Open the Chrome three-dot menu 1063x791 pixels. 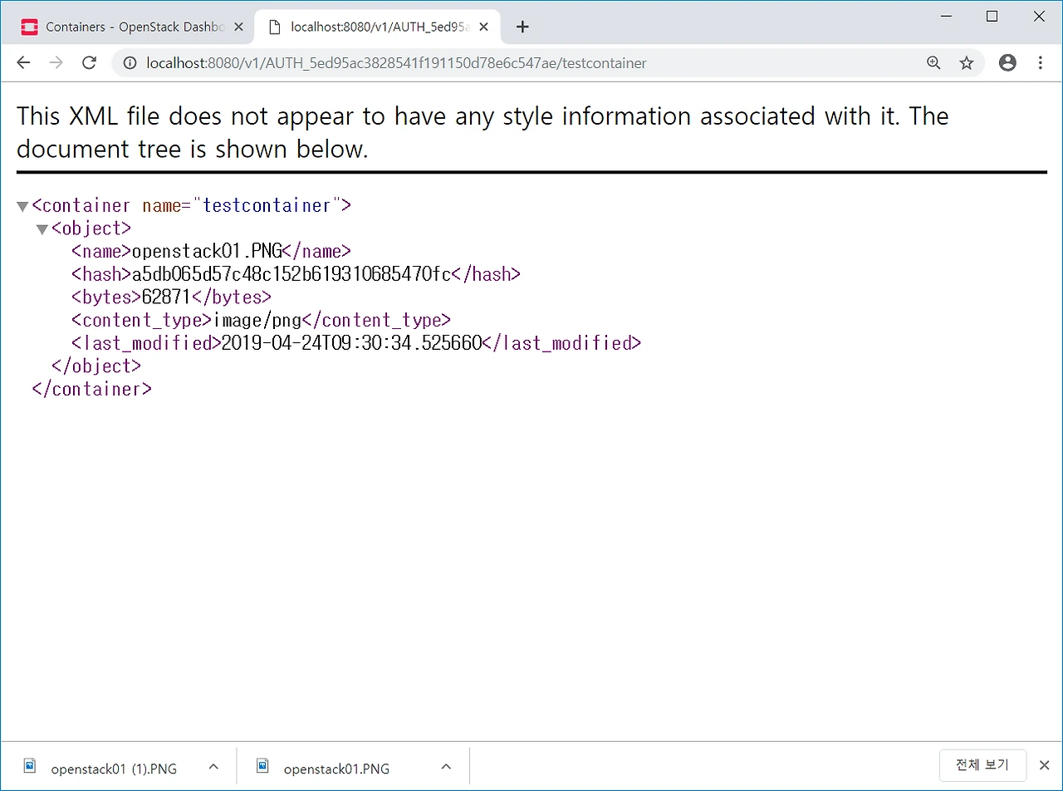click(1041, 63)
